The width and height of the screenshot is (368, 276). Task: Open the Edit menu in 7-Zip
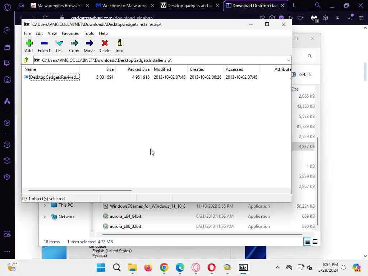click(x=39, y=33)
